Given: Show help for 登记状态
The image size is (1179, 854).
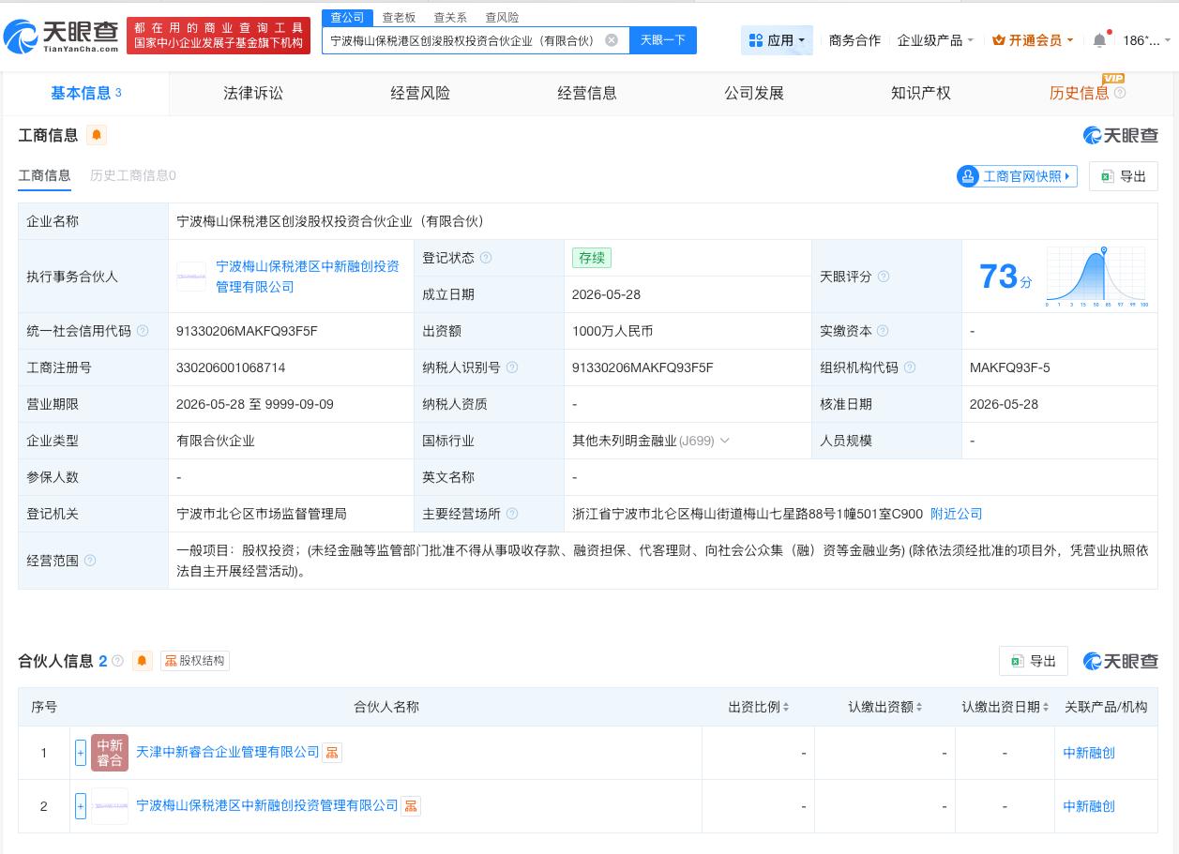Looking at the screenshot, I should (486, 258).
